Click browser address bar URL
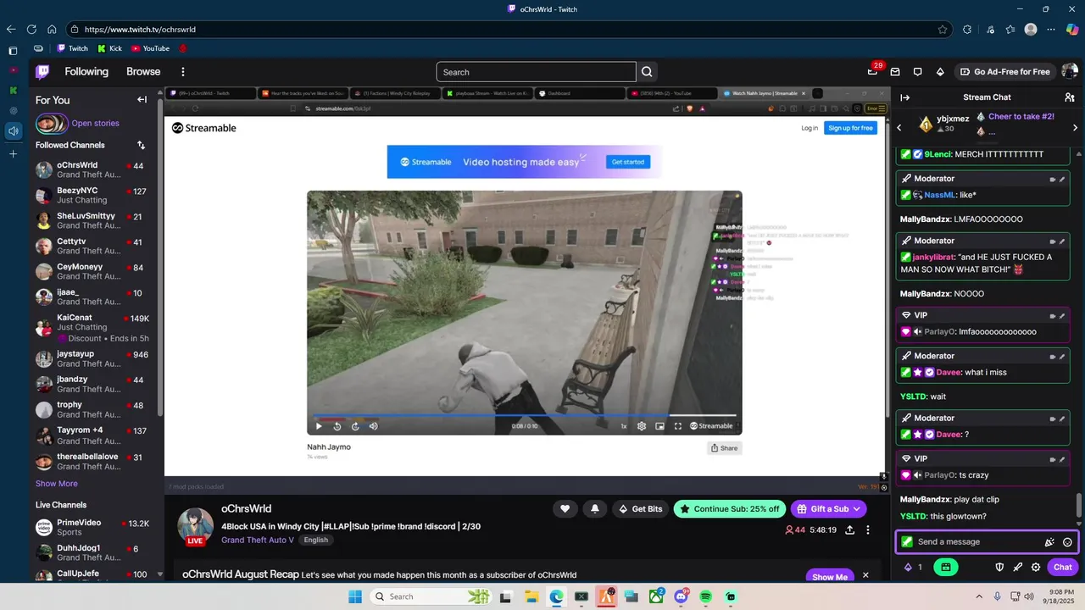Viewport: 1085px width, 610px height. click(x=140, y=29)
